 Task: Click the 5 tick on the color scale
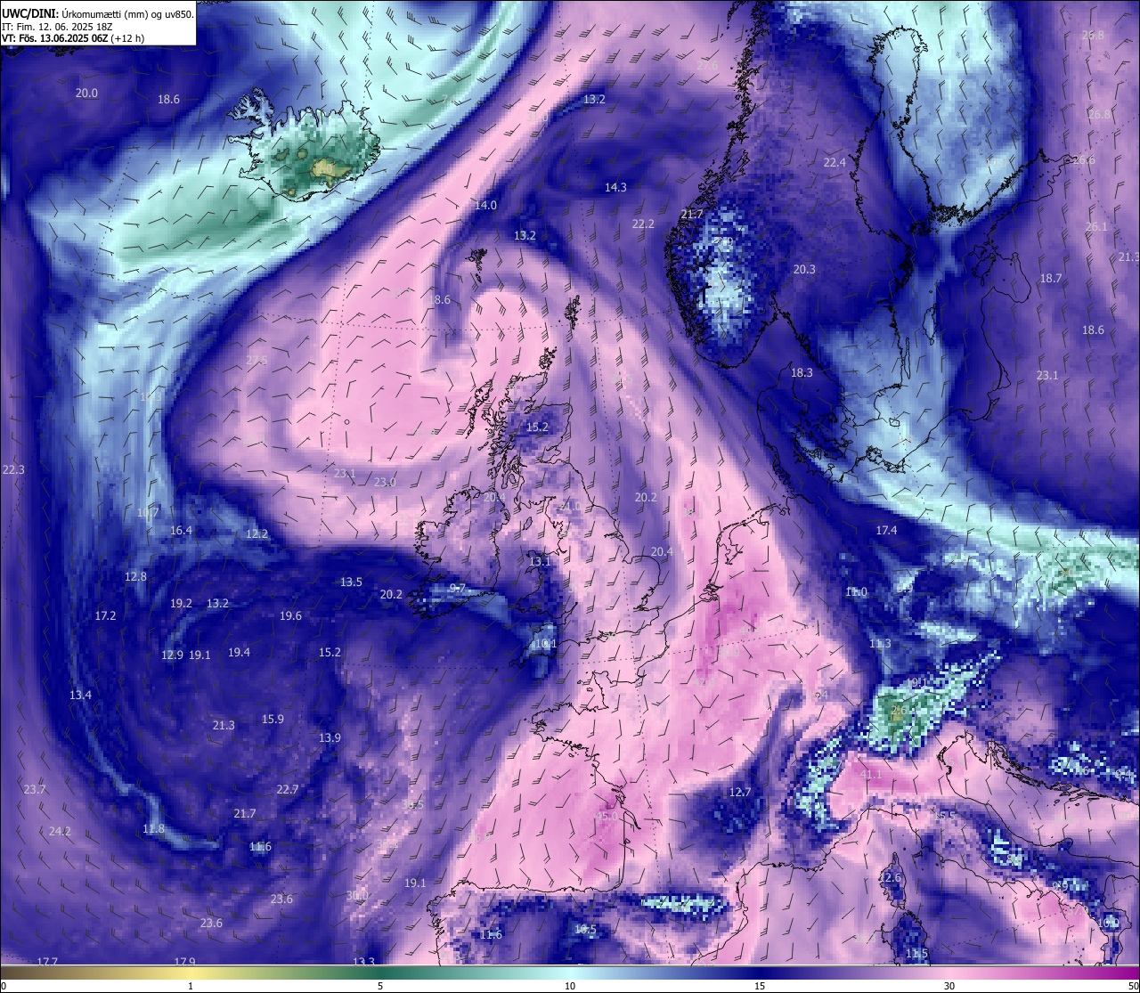[380, 986]
